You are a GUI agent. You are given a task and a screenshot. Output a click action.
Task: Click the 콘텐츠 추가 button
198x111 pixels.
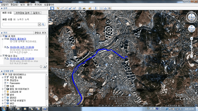click(x=40, y=33)
